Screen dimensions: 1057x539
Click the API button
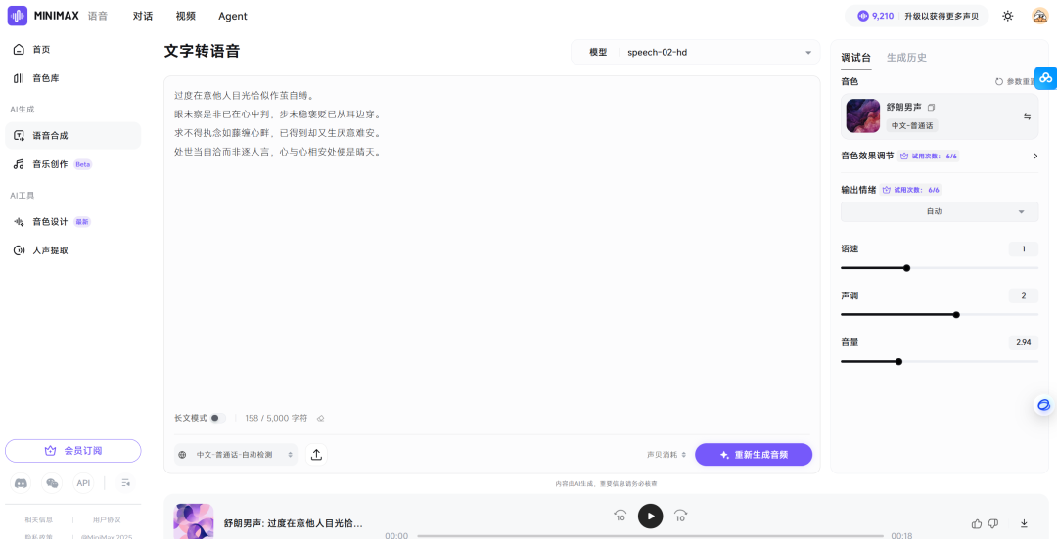pos(83,483)
